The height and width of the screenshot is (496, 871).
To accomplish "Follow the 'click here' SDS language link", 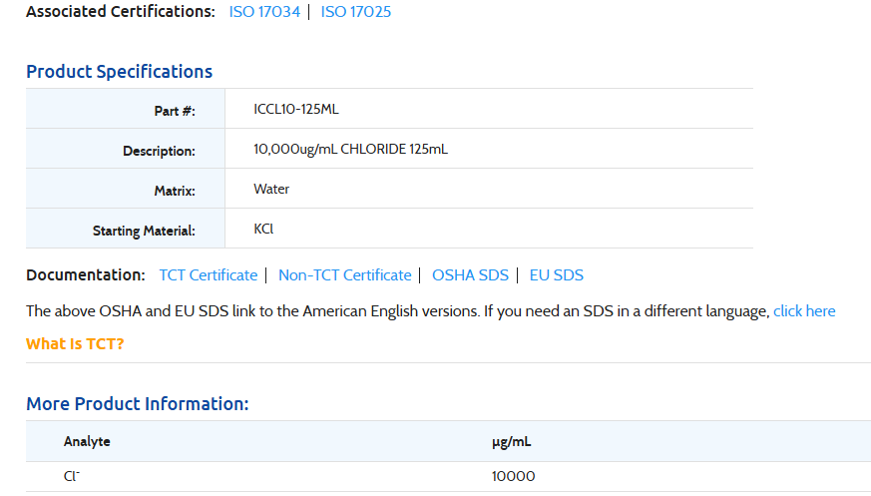I will click(x=804, y=311).
